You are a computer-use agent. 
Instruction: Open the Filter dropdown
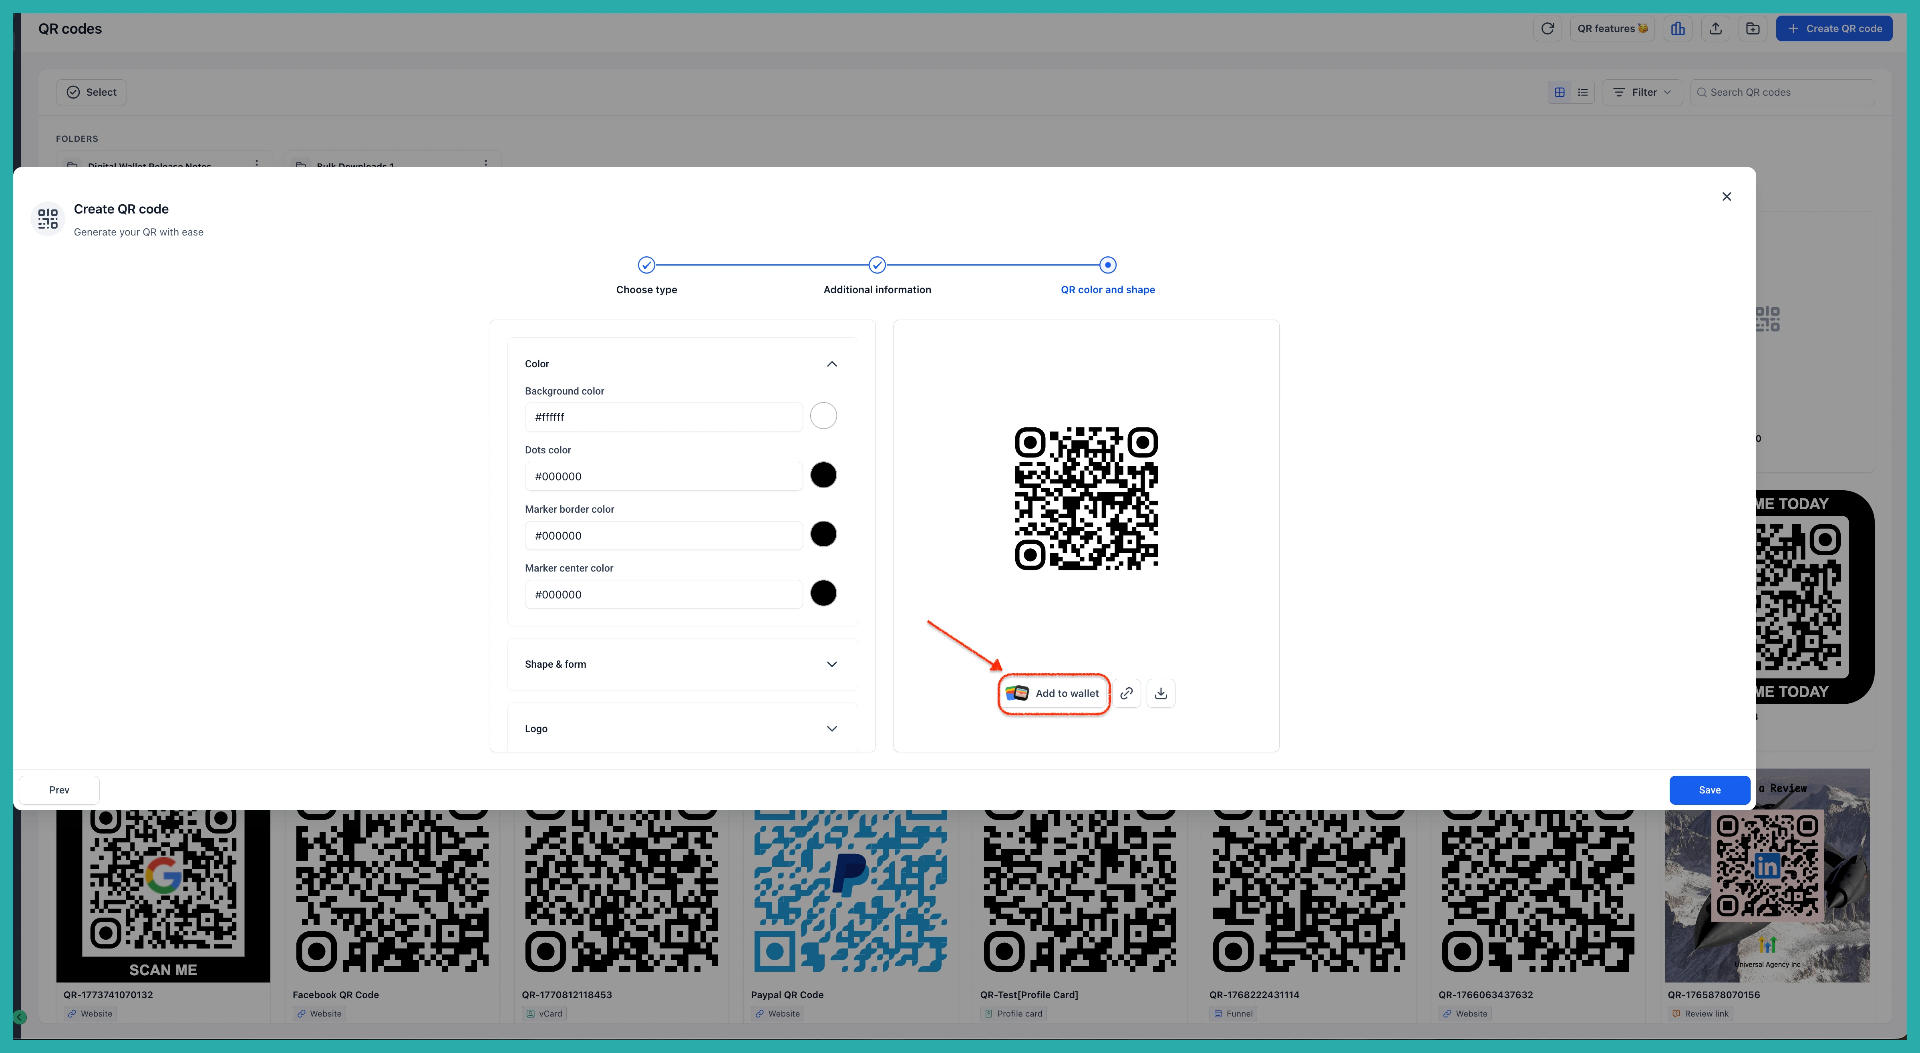1642,93
